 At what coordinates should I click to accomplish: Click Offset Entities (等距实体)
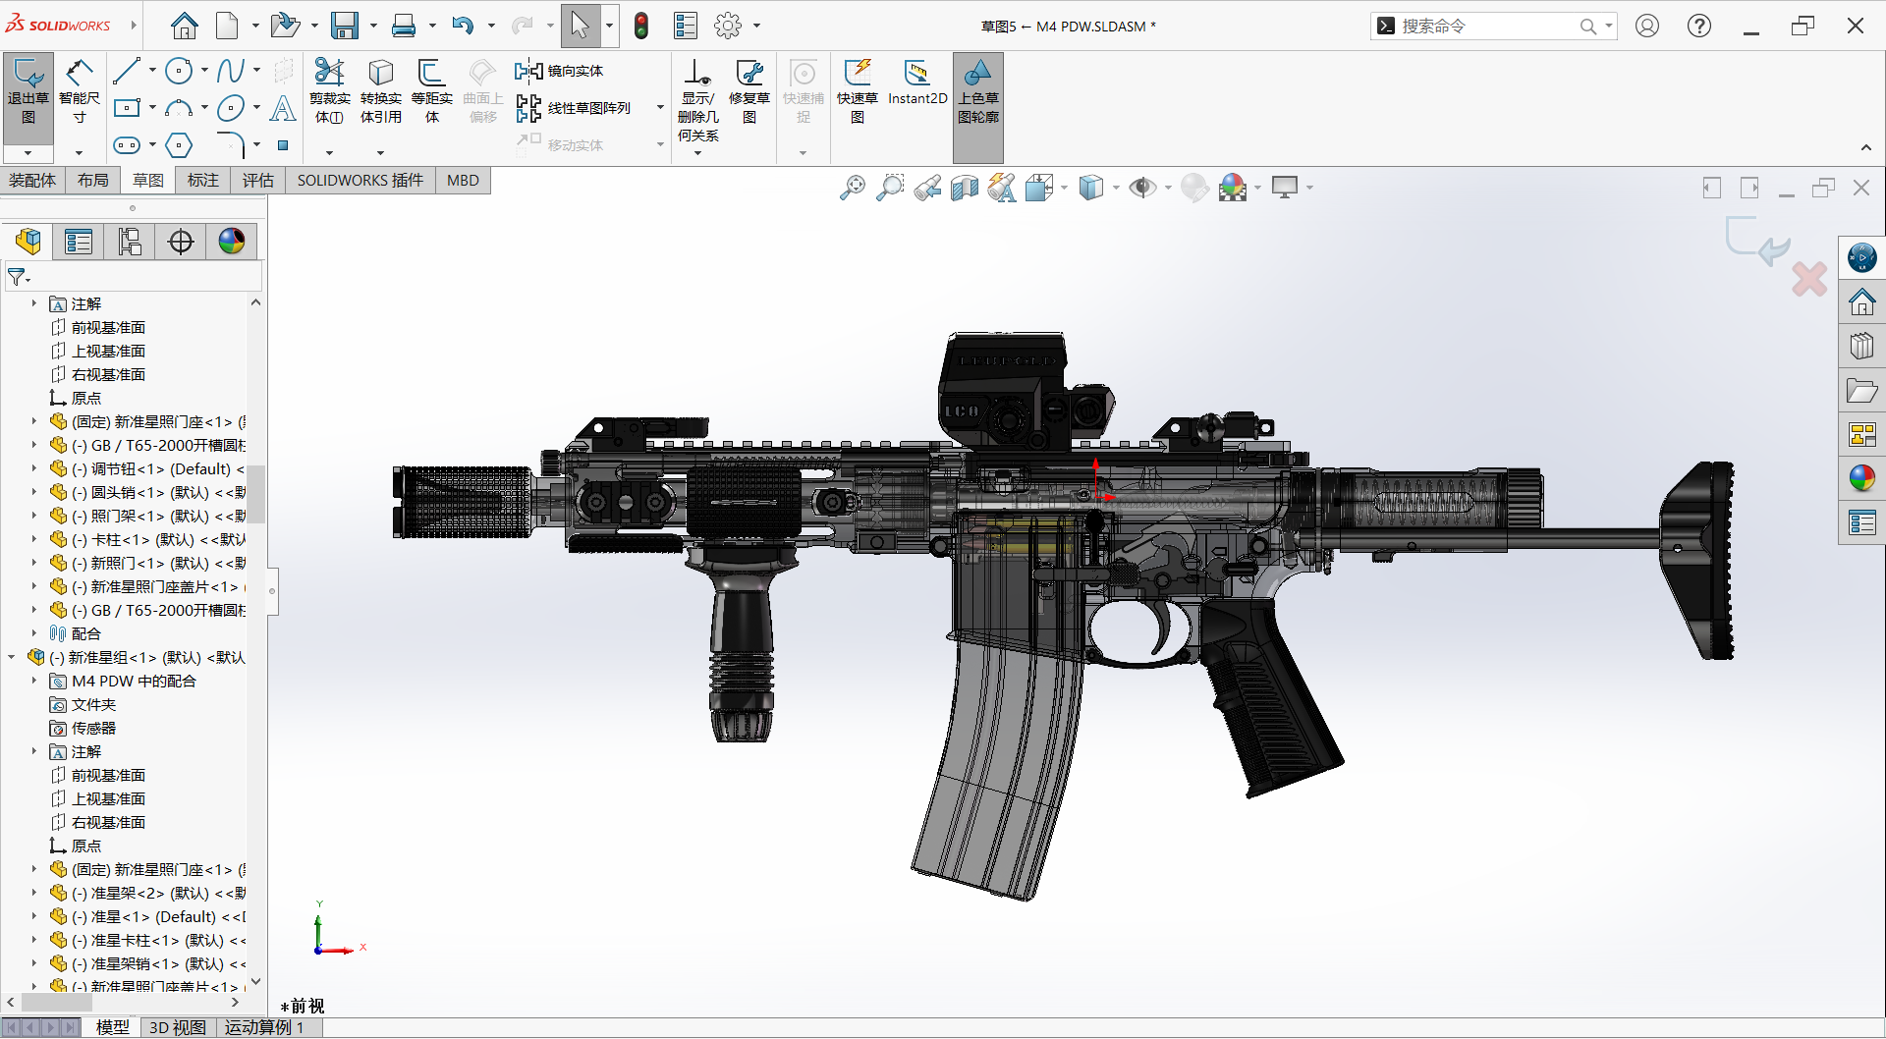click(x=431, y=91)
